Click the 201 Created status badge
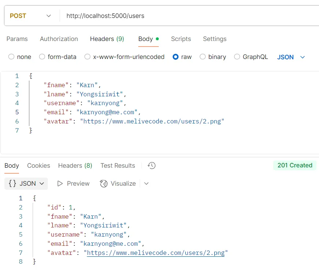Viewport: 319px width, 271px height. pos(294,166)
